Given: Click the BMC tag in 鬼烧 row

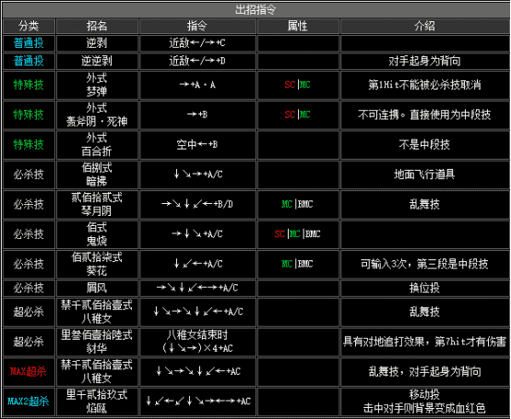Looking at the screenshot, I should [x=313, y=233].
